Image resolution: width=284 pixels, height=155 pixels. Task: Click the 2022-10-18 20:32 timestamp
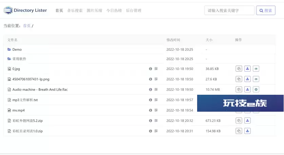coord(180,121)
